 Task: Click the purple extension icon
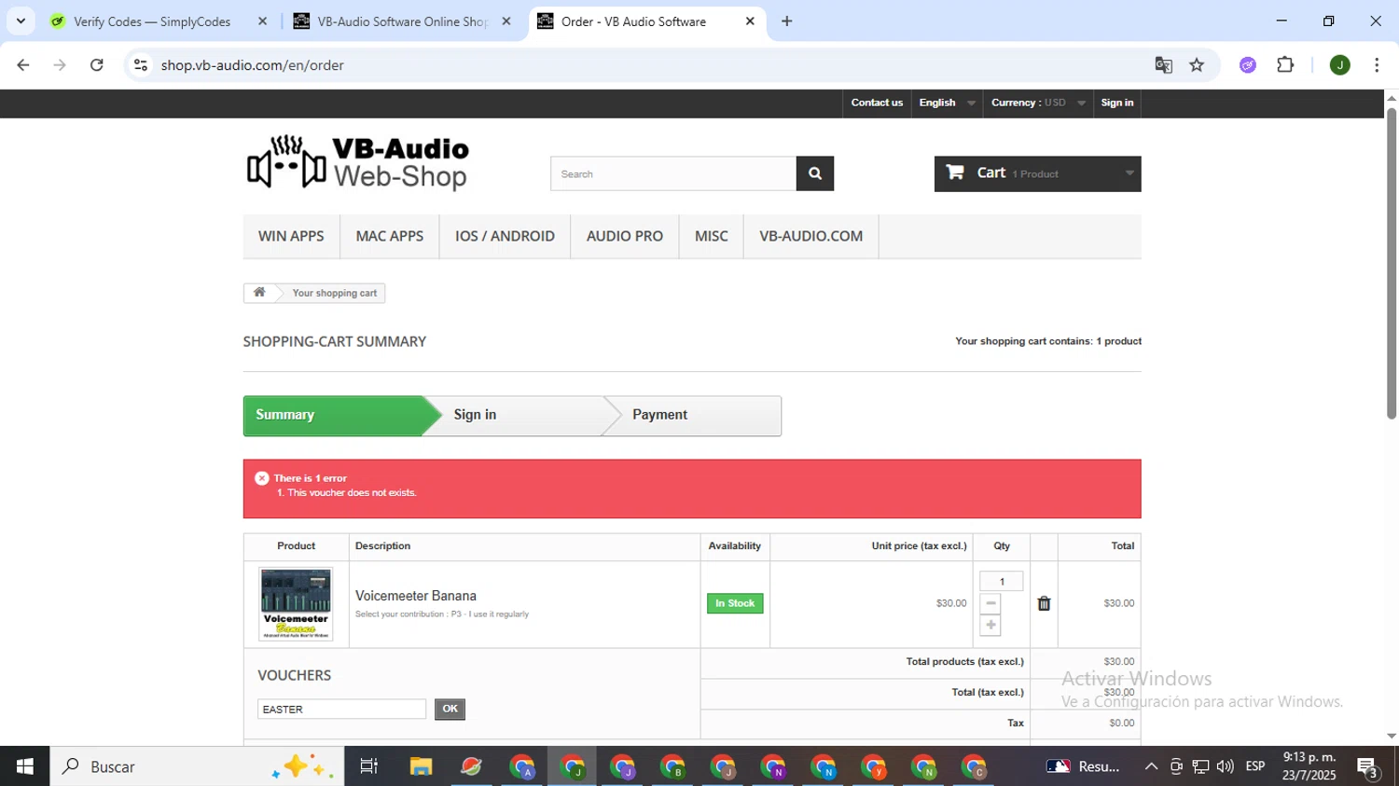(1248, 65)
